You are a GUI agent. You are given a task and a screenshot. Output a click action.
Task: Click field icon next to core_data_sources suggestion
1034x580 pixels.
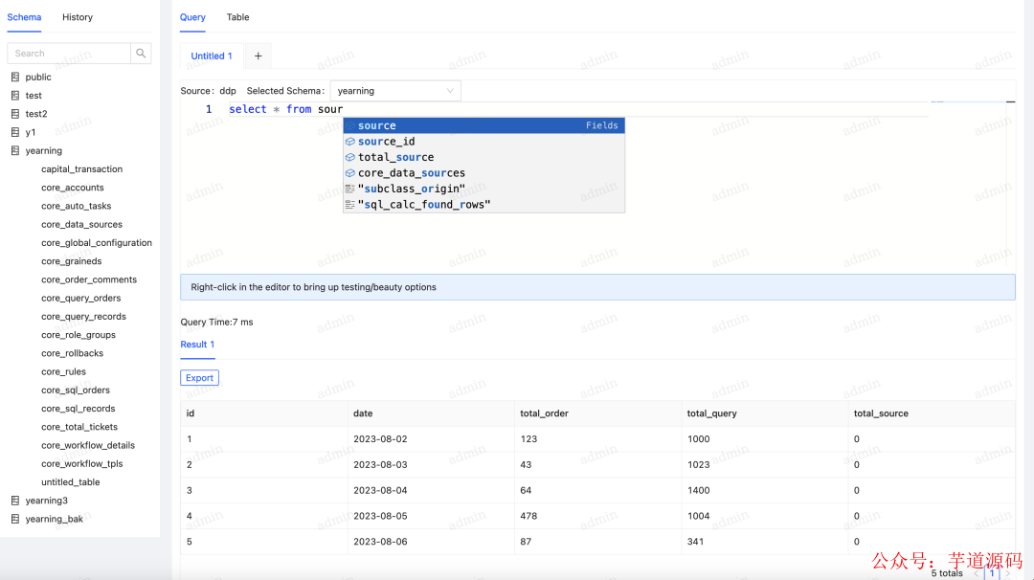(x=350, y=173)
